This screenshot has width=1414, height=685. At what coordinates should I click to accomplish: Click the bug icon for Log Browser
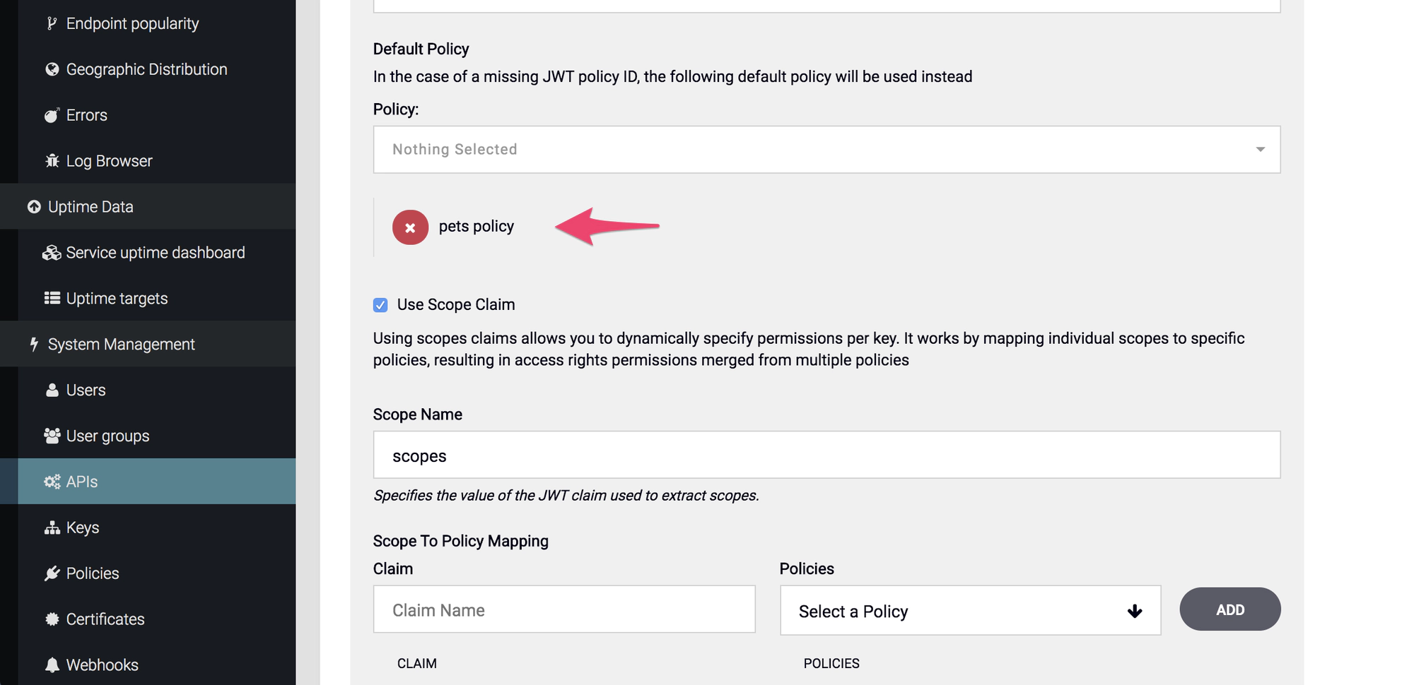click(x=52, y=161)
